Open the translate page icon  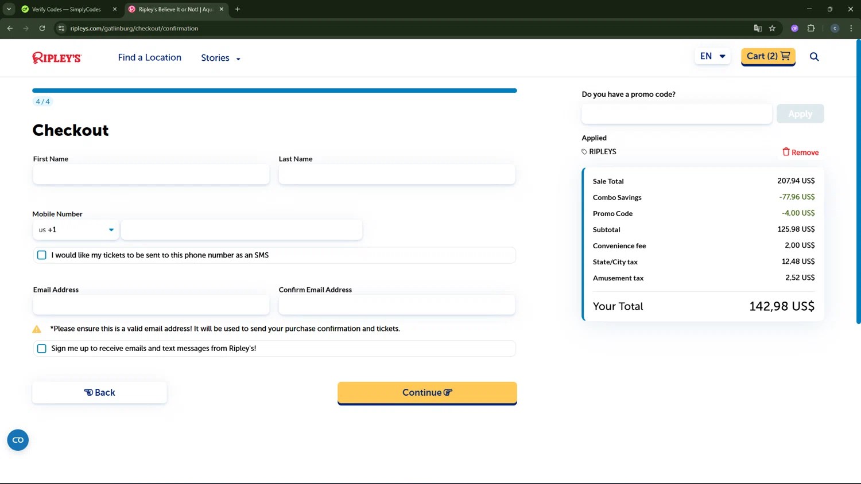point(757,28)
